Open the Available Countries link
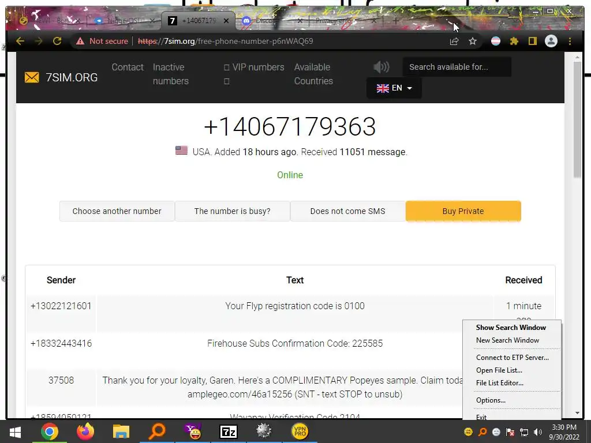The width and height of the screenshot is (591, 443). (x=313, y=74)
